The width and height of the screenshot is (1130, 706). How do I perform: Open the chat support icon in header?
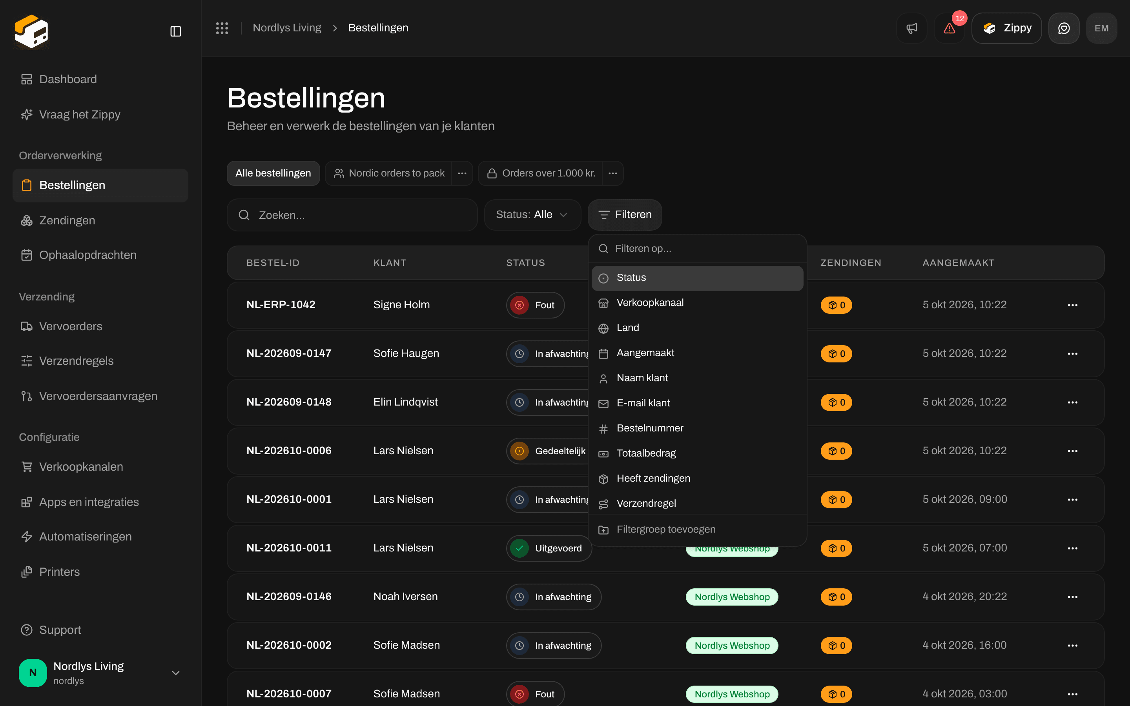click(x=1064, y=28)
